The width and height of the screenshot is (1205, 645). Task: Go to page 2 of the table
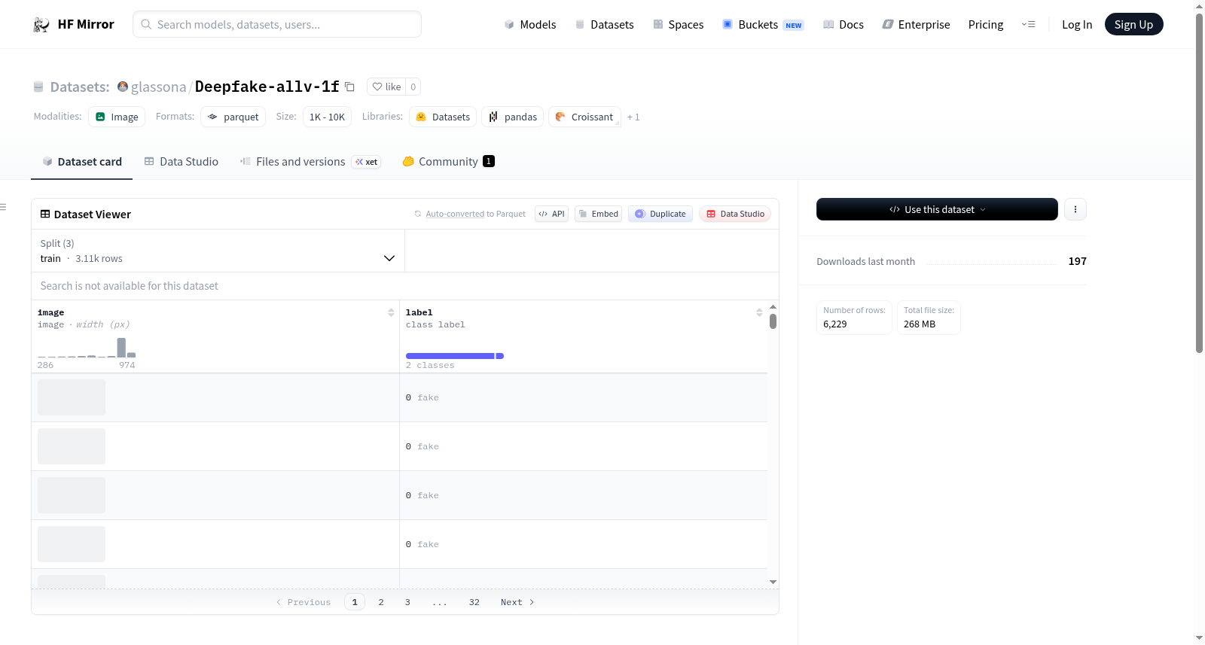click(x=381, y=602)
